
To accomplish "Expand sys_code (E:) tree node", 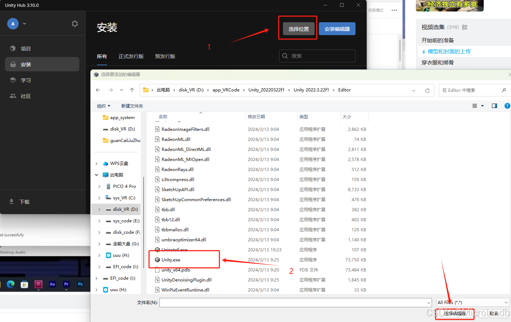I will [x=99, y=221].
